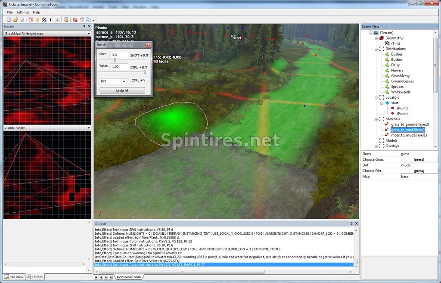Click the brush Value slider handle
The width and height of the screenshot is (441, 283).
click(145, 72)
